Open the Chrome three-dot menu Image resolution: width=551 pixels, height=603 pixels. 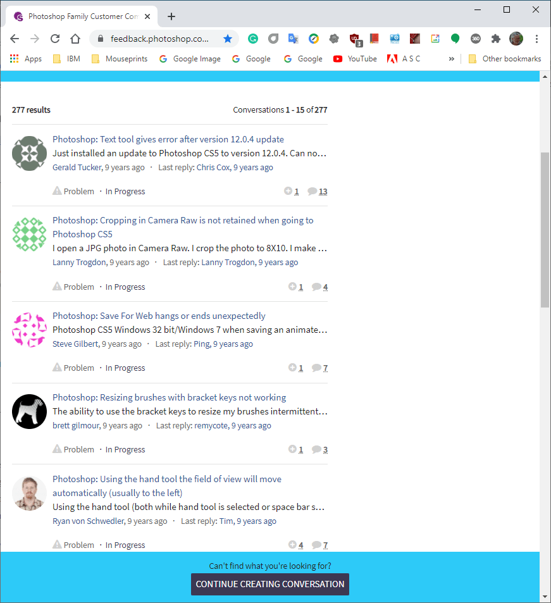536,39
